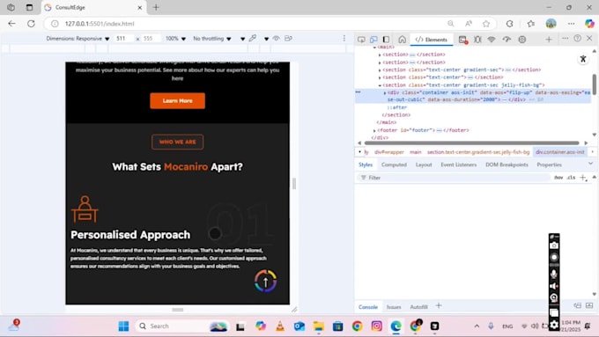Open DevTools help question icon
Image resolution: width=599 pixels, height=337 pixels.
(x=578, y=38)
